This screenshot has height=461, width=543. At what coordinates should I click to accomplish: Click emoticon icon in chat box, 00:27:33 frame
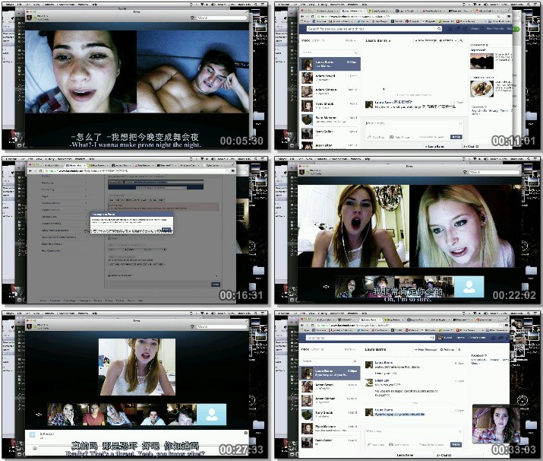tap(35, 448)
